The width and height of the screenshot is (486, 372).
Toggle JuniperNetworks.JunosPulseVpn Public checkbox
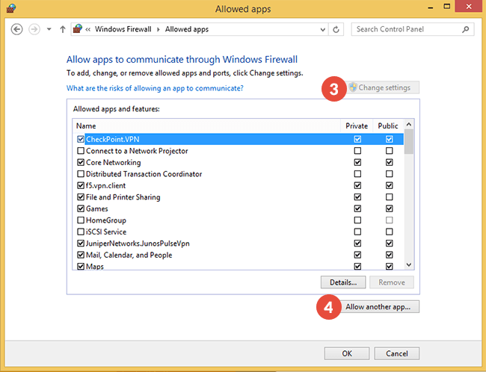[390, 244]
